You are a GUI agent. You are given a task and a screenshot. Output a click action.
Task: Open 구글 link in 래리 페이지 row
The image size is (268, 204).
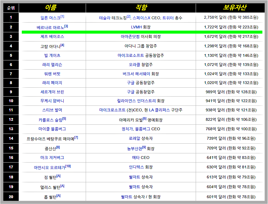tap(131, 83)
